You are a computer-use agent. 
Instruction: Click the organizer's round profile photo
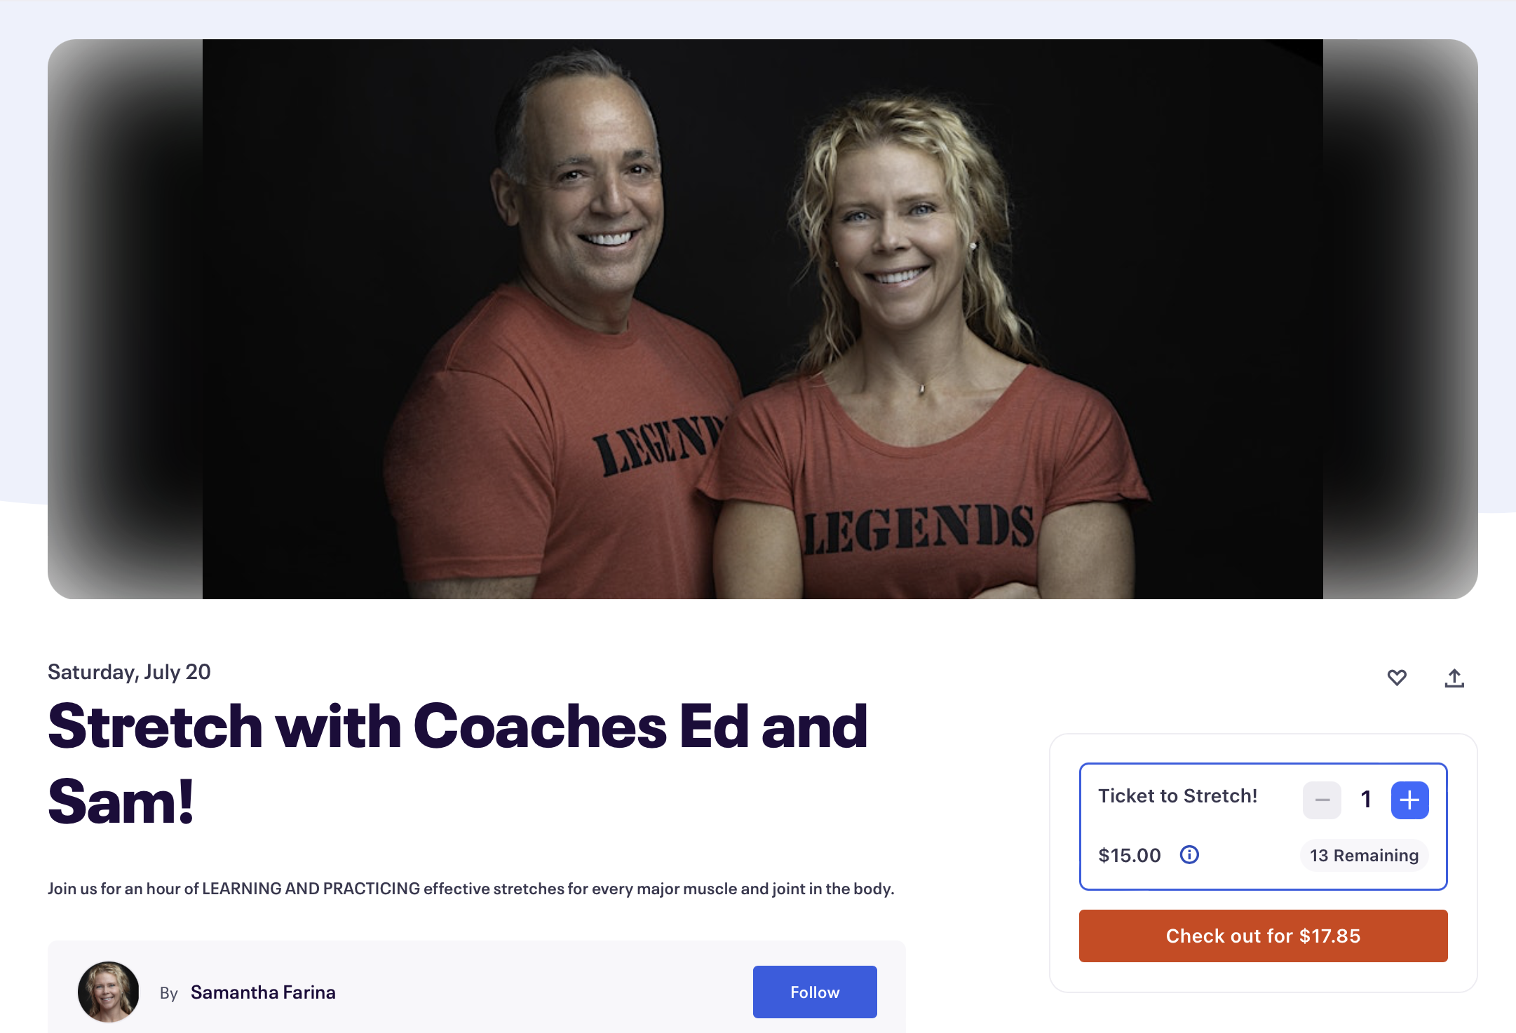108,992
